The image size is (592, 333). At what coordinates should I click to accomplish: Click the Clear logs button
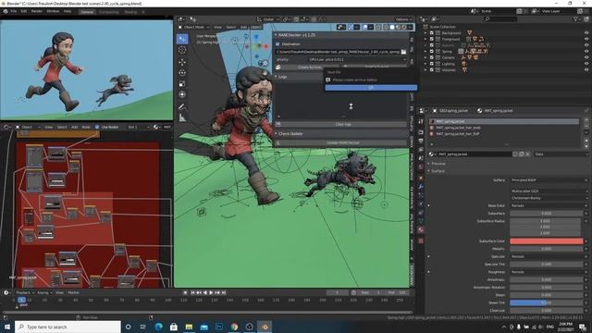click(343, 124)
